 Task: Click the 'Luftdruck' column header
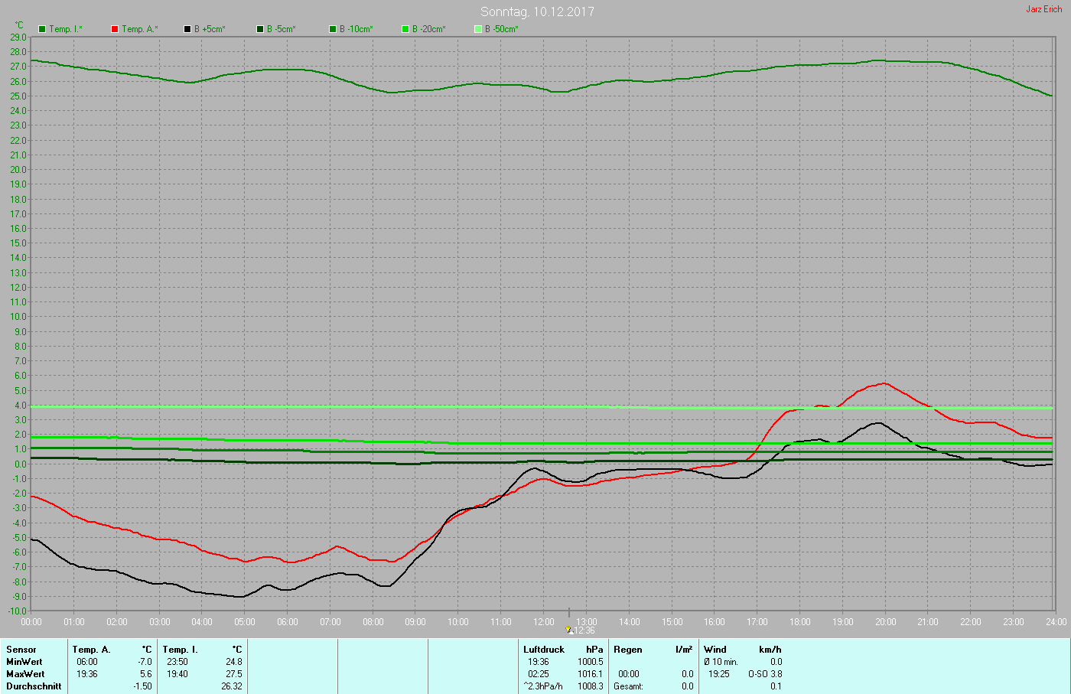click(x=544, y=650)
